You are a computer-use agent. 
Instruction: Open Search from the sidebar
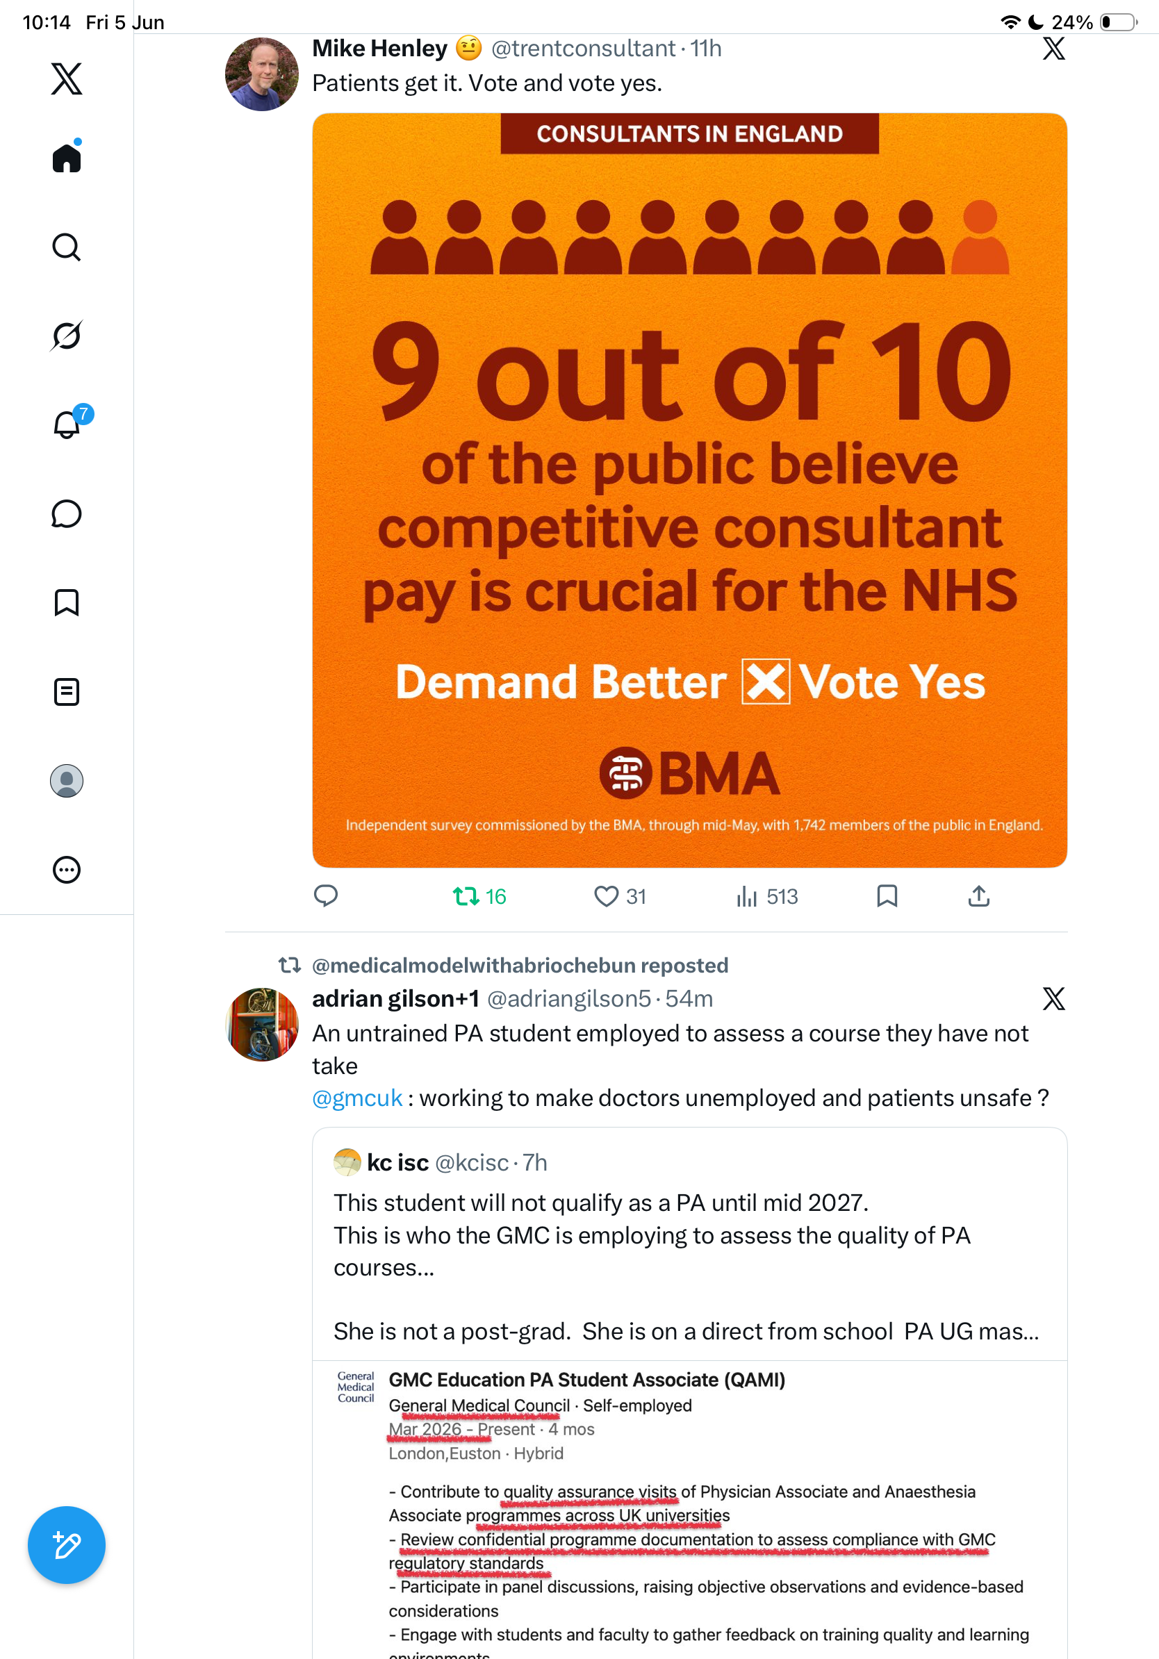pos(67,247)
